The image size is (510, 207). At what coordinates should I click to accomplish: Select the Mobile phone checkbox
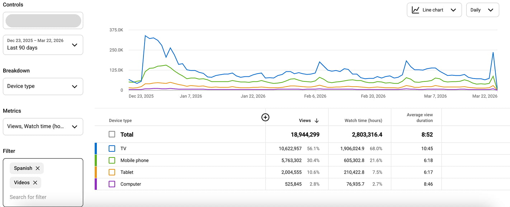click(112, 160)
